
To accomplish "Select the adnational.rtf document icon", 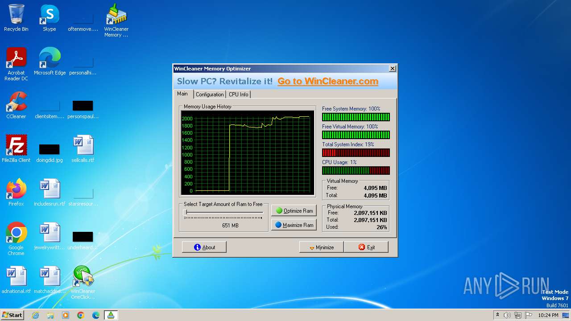I will 16,280.
